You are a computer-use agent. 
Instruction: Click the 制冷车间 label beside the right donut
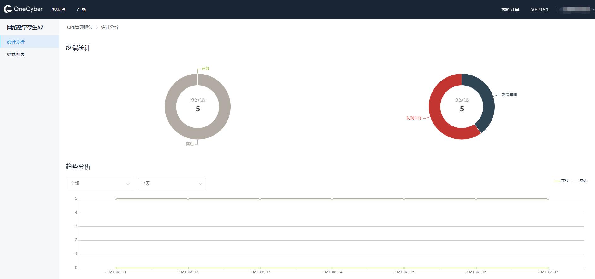pyautogui.click(x=509, y=94)
